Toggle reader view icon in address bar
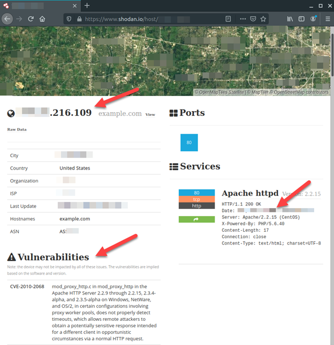Viewport: 334px width, 345px height. [x=228, y=19]
